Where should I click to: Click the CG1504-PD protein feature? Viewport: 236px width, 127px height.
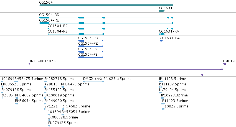pyautogui.click(x=91, y=41)
